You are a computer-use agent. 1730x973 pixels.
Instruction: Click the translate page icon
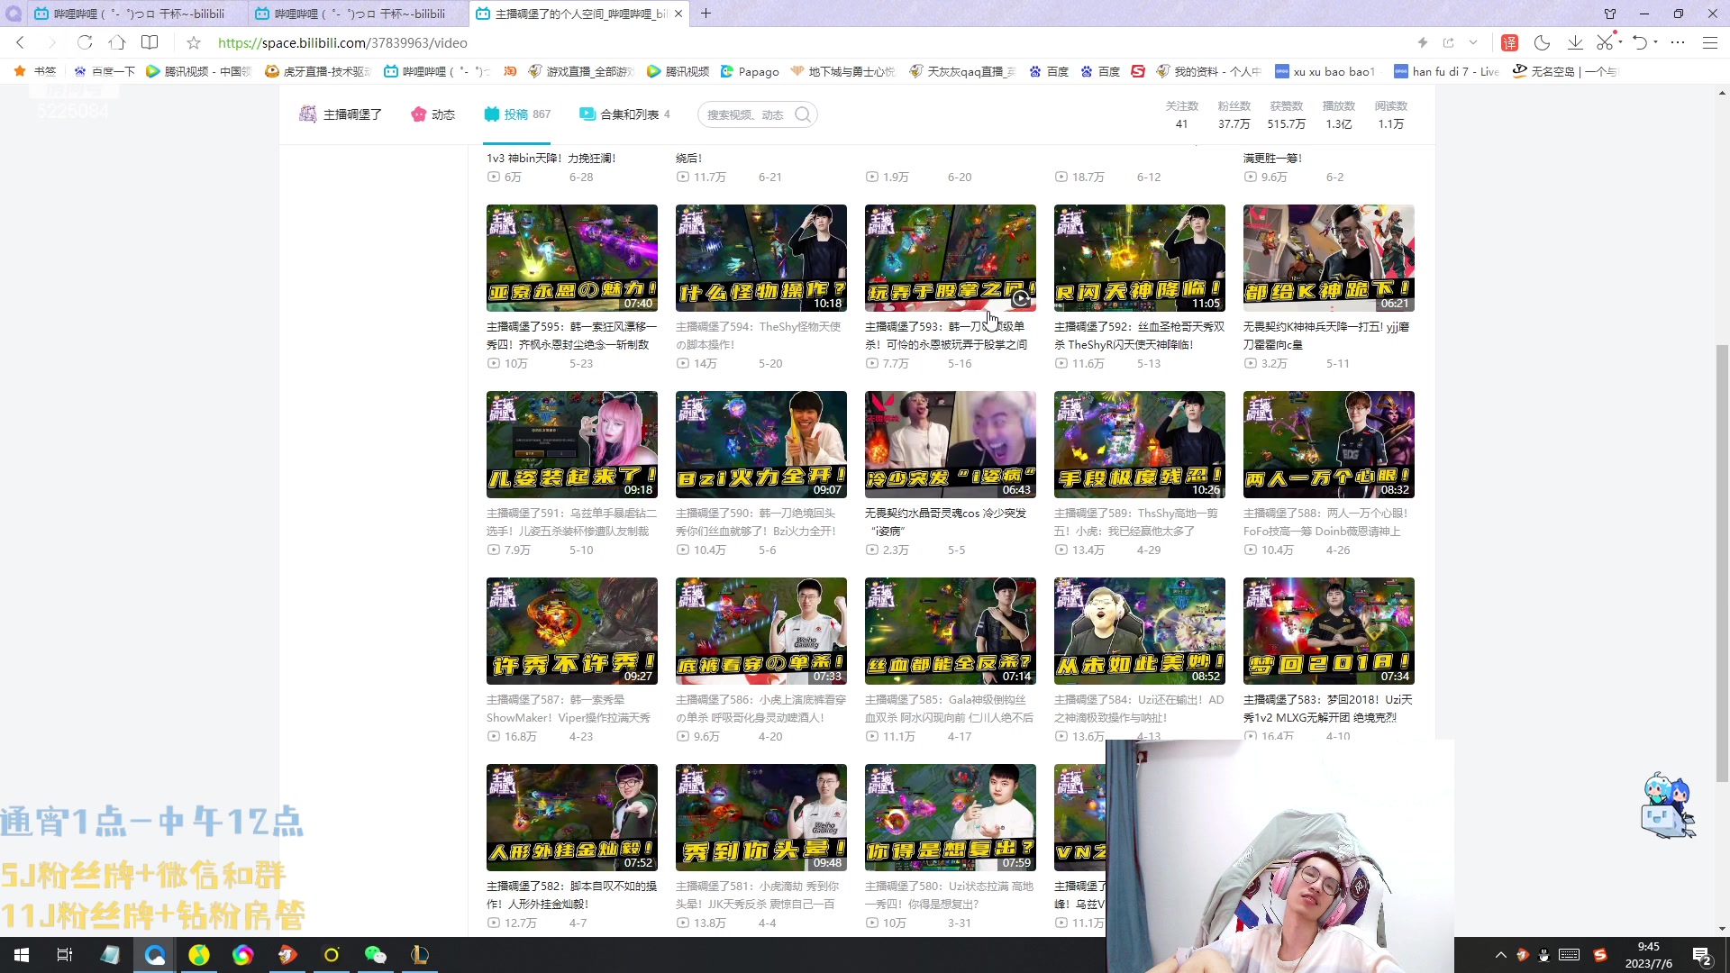click(1509, 42)
